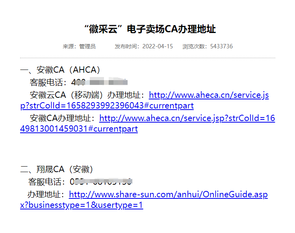Click the blurred phone number under 翔晟CA
The width and height of the screenshot is (295, 233).
101,182
